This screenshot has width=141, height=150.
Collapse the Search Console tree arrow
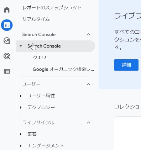pyautogui.click(x=21, y=46)
